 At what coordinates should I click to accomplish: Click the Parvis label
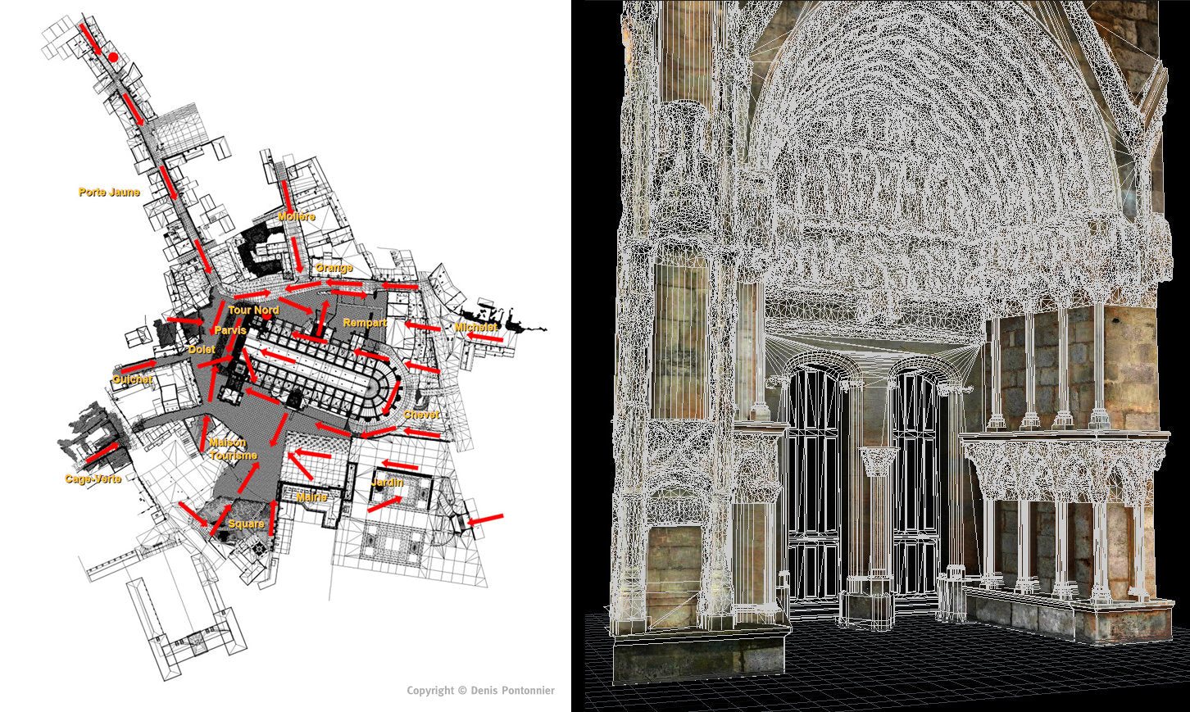[230, 330]
